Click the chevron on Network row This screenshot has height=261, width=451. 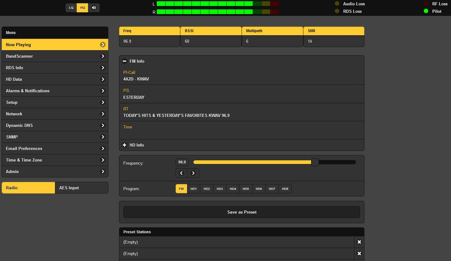103,114
